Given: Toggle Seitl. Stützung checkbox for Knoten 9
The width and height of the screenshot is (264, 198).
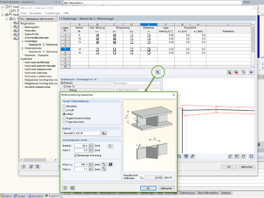Looking at the screenshot, I should point(97,35).
